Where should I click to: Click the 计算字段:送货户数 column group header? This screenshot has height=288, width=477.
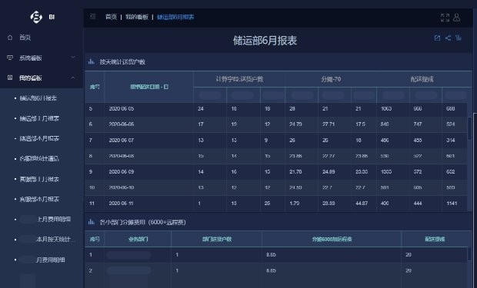click(239, 79)
